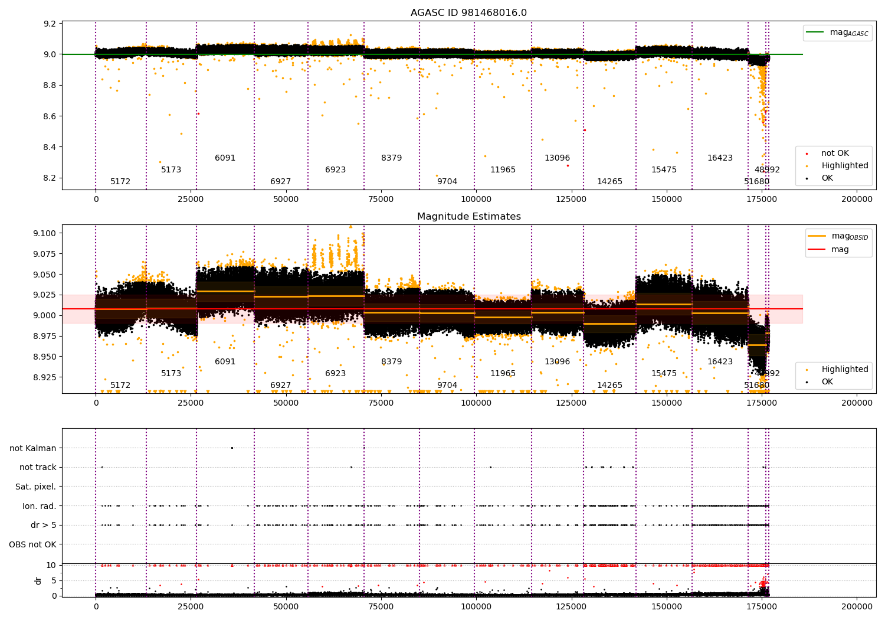Click the 'OBS not OK' row label
885x620 pixels.
(x=32, y=544)
